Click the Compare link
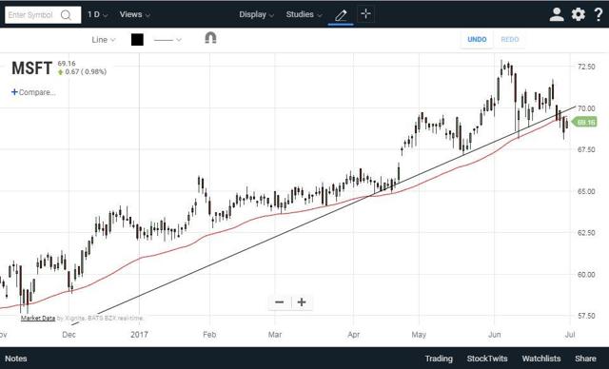This screenshot has width=609, height=369. coord(33,92)
